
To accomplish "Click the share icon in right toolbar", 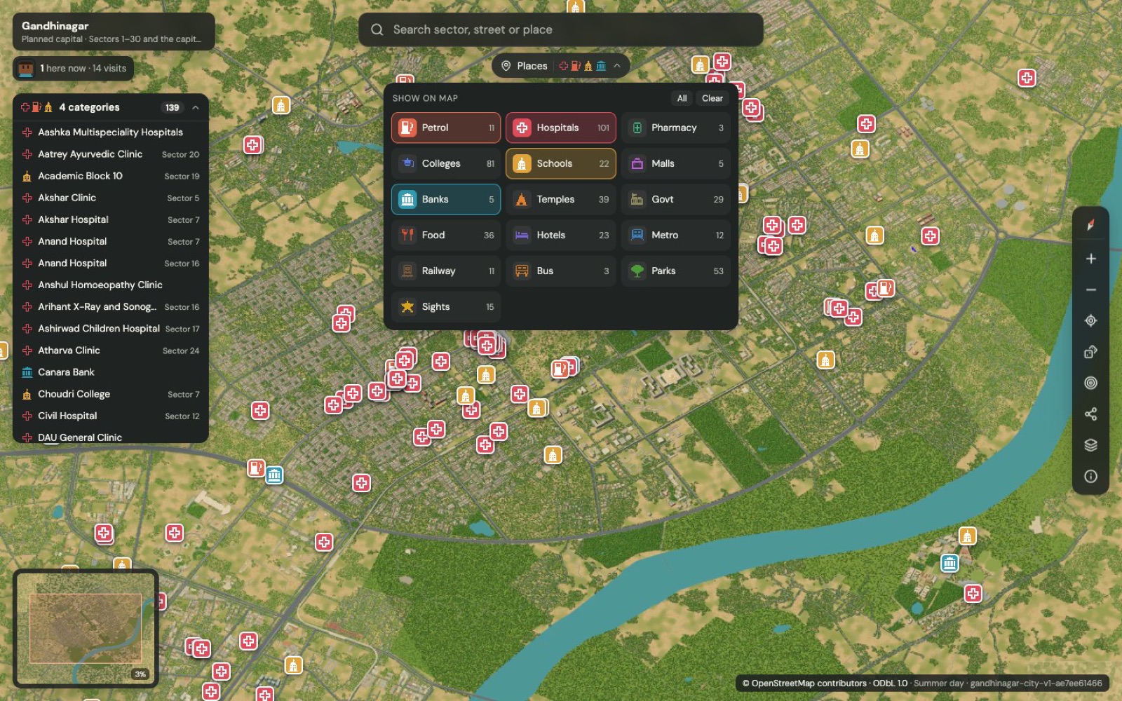I will (x=1090, y=414).
